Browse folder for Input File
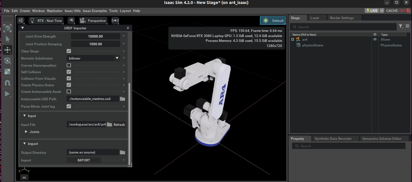This screenshot has height=182, width=412. (x=109, y=124)
